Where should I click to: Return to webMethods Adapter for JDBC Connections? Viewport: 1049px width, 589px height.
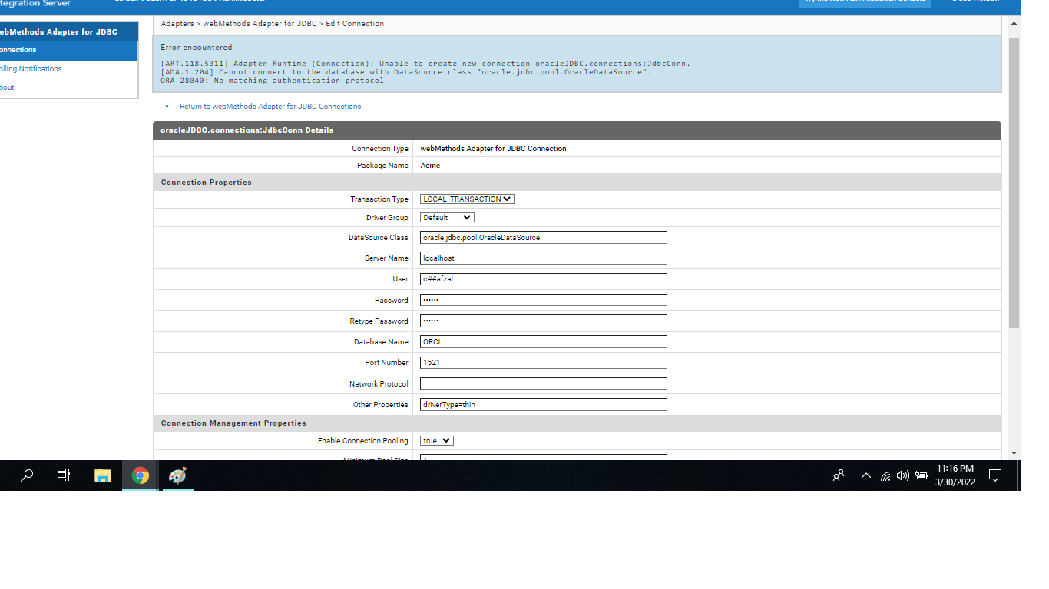coord(270,107)
